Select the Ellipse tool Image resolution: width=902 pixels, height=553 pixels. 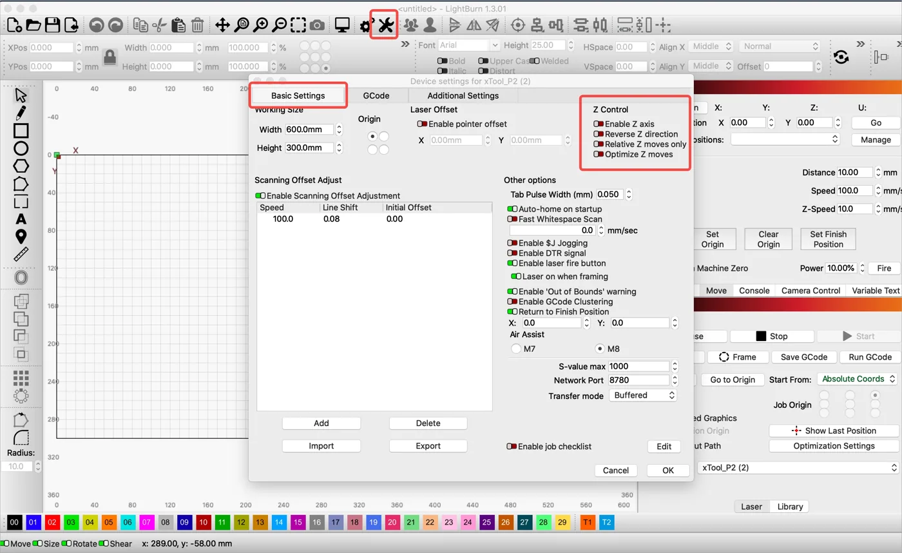tap(21, 148)
